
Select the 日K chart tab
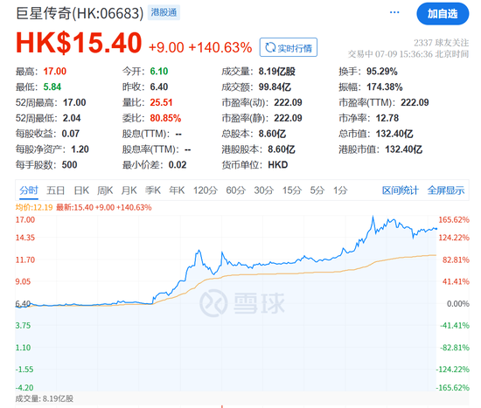[x=81, y=190]
